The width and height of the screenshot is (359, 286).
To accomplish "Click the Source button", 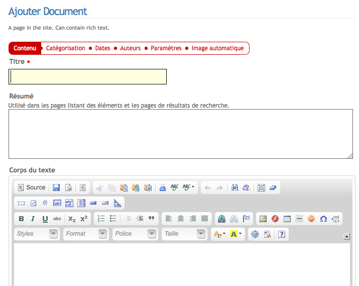I will (x=31, y=187).
